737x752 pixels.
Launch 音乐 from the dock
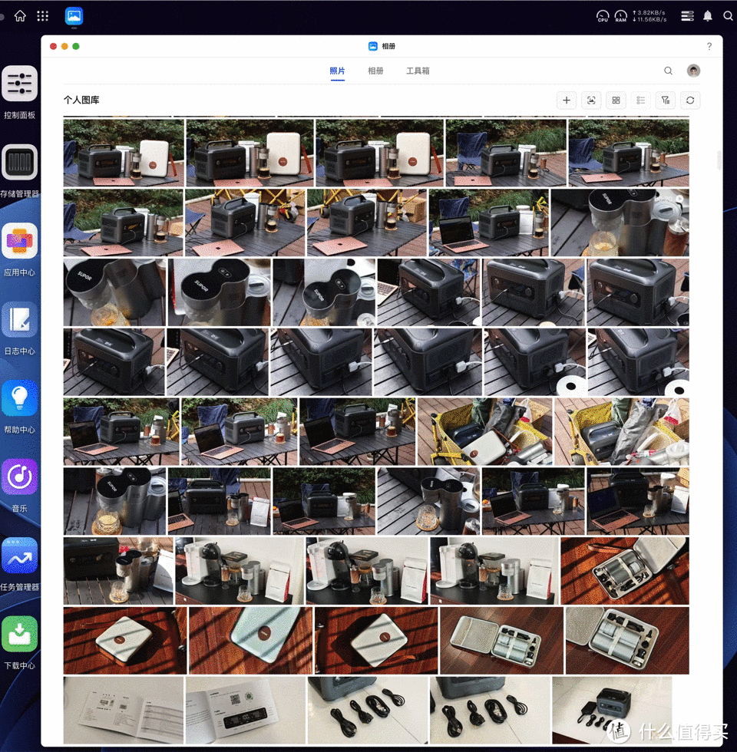20,477
